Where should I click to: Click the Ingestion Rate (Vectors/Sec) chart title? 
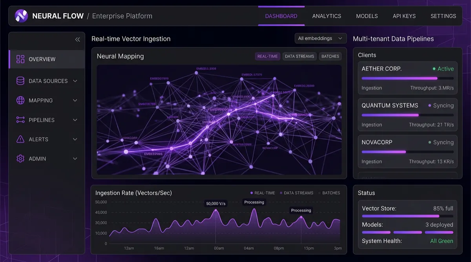[133, 193]
